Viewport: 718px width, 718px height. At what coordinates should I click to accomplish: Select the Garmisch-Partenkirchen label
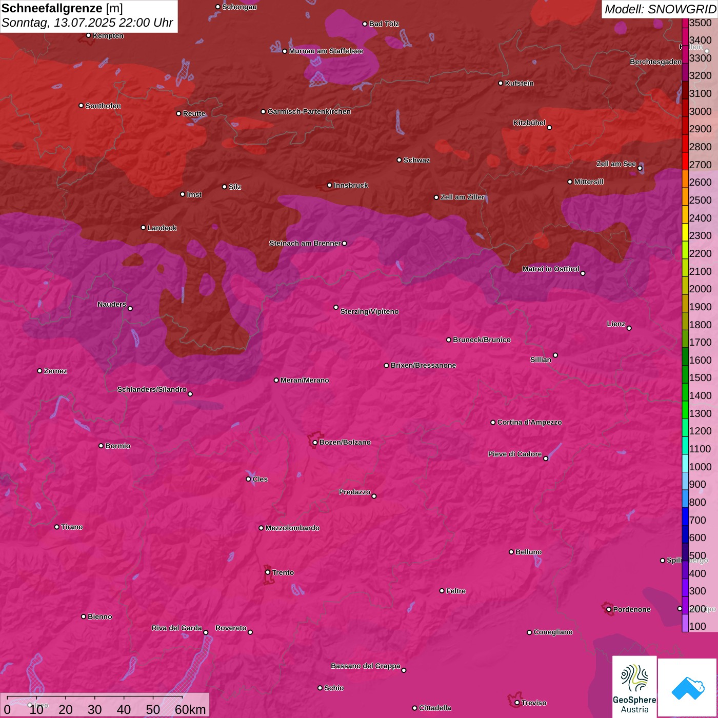(x=309, y=111)
